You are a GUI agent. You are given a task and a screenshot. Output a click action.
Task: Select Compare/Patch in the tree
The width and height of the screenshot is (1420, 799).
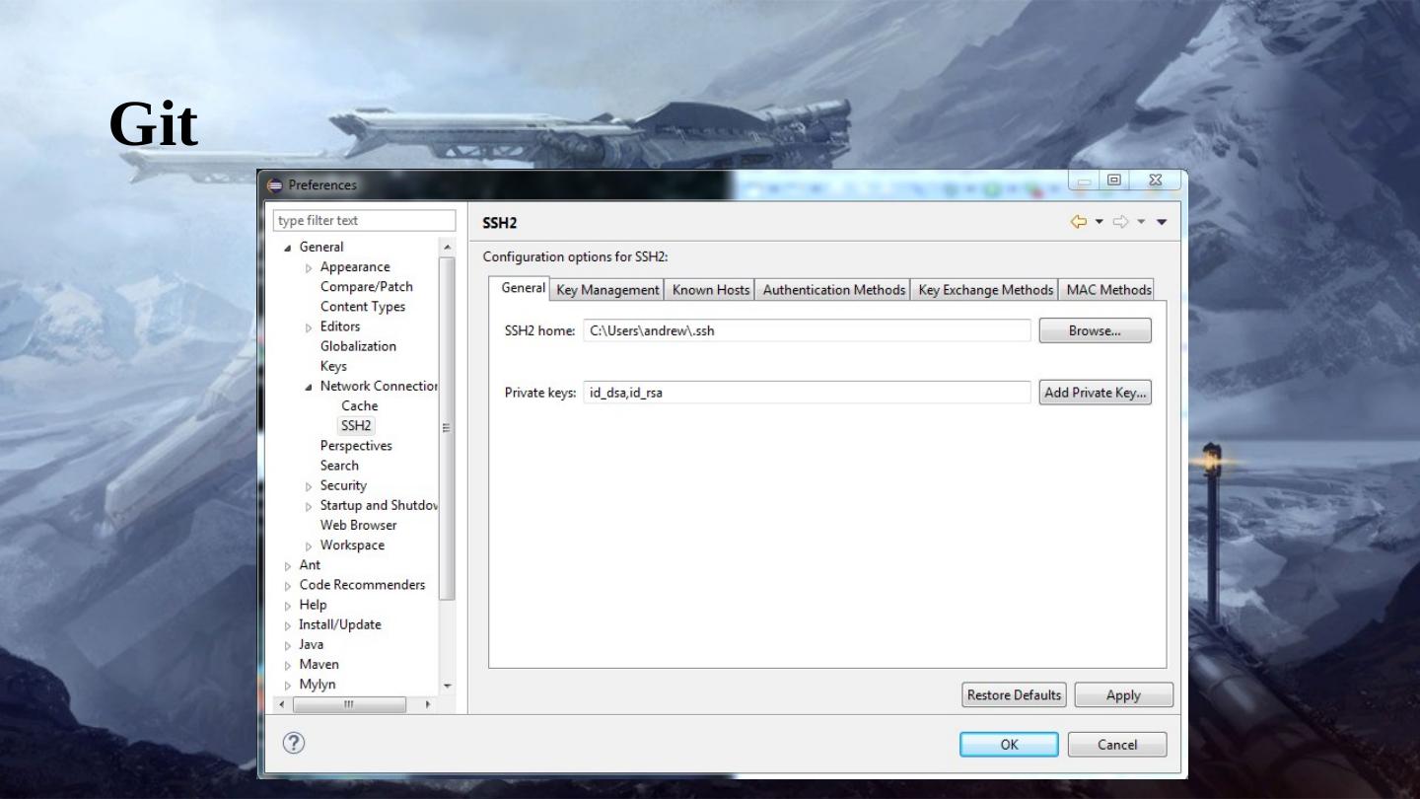click(367, 287)
